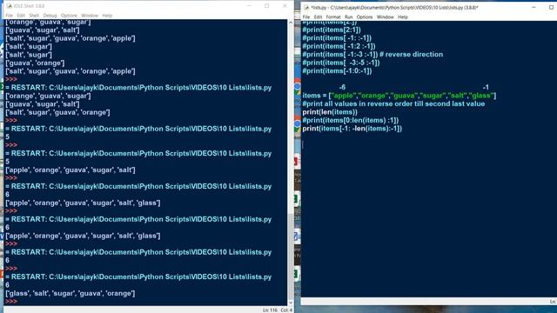
Task: Click the lists.py editor title bar icon
Action: [306, 8]
